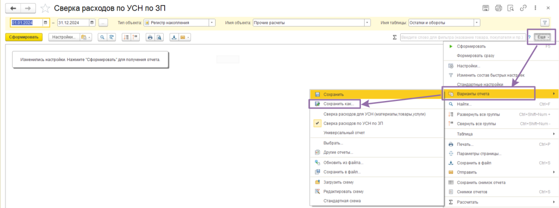The height and width of the screenshot is (208, 559).
Task: Click the floppy disk save icon in title bar
Action: coord(485,8)
